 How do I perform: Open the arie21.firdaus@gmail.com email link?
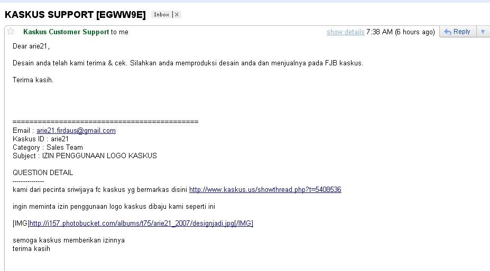point(76,131)
